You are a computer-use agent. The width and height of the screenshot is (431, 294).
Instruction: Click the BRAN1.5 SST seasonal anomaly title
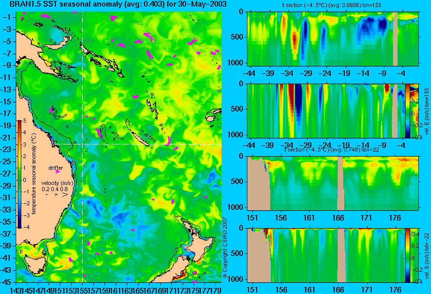point(118,4)
